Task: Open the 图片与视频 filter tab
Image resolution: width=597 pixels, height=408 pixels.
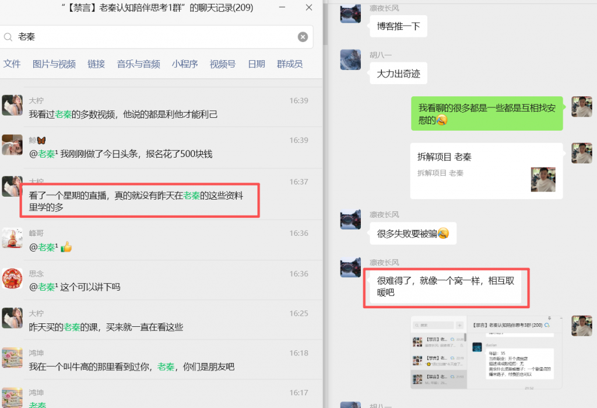Action: point(54,64)
